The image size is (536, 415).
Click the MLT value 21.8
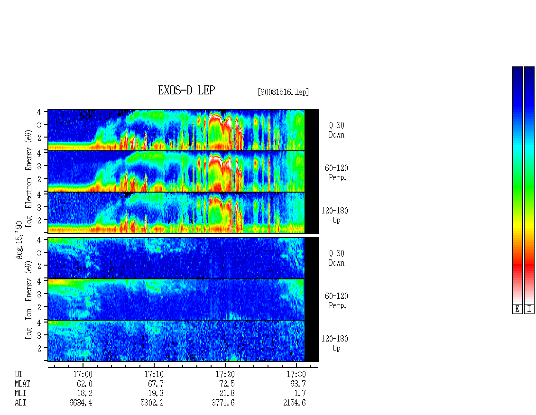click(x=227, y=394)
